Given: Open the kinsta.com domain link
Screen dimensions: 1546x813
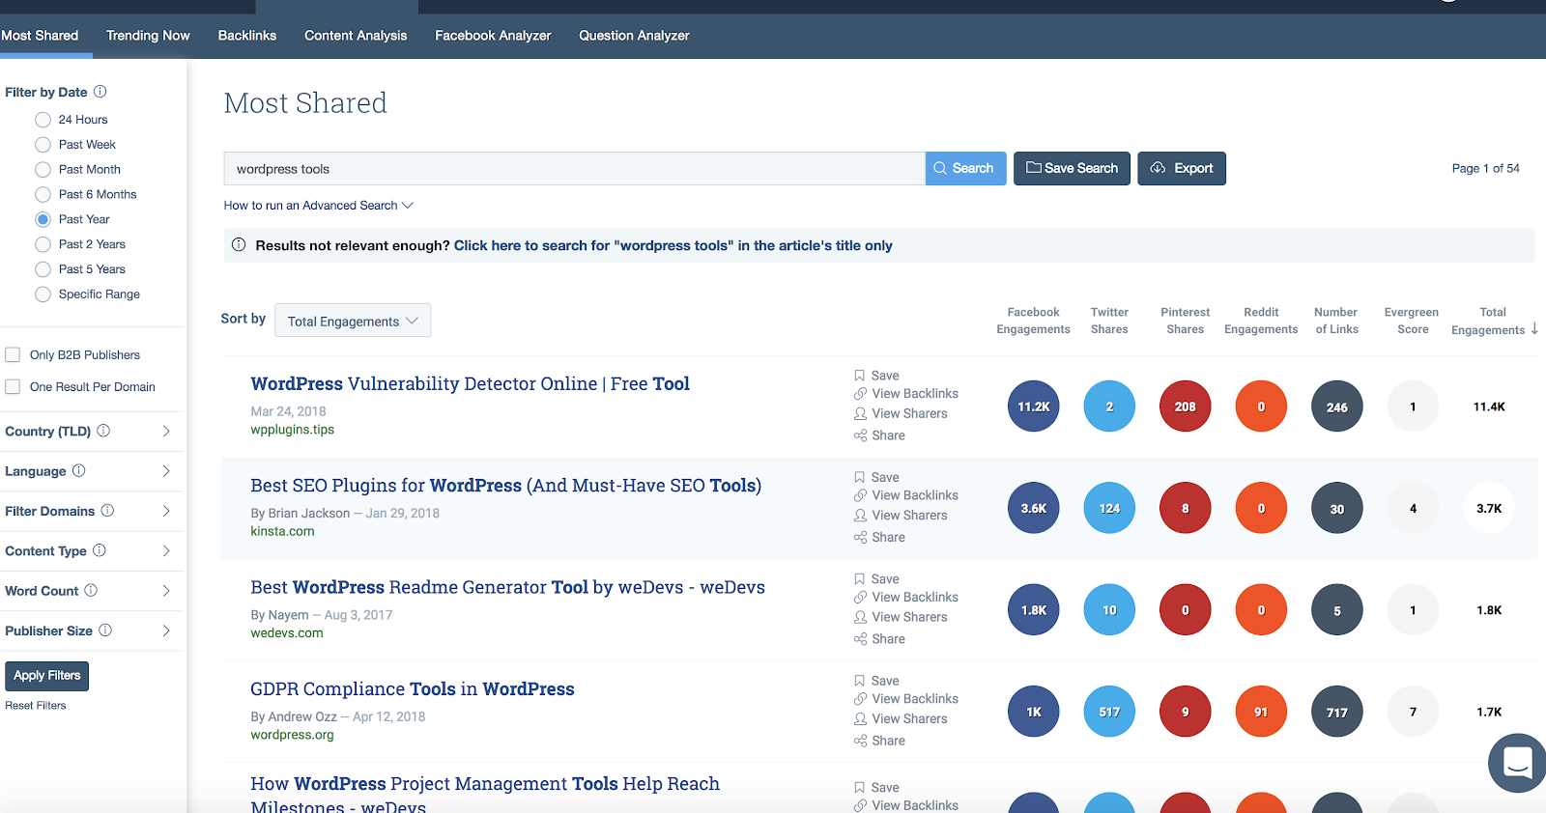Looking at the screenshot, I should (x=282, y=532).
